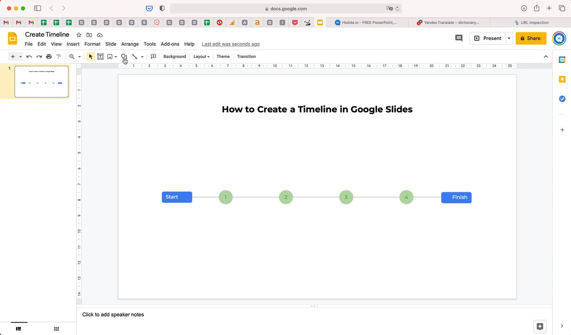
Task: Open Google Keep in side panel
Action: (x=562, y=79)
